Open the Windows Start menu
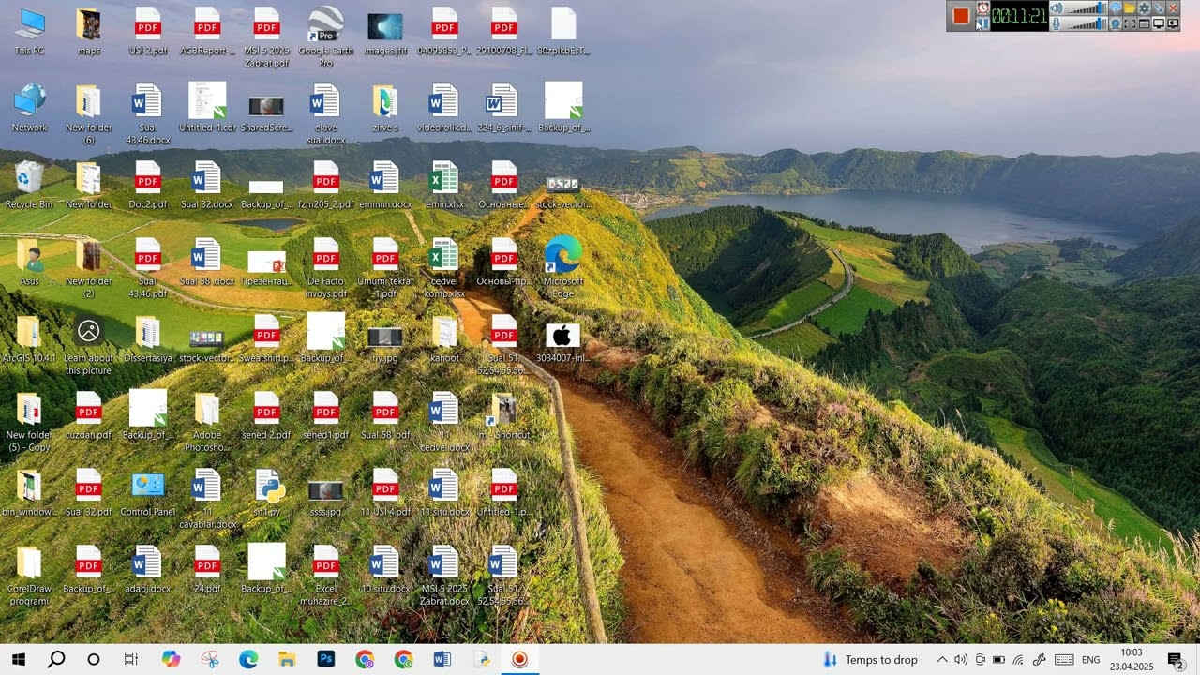Screen dimensions: 1200x675 (18, 659)
